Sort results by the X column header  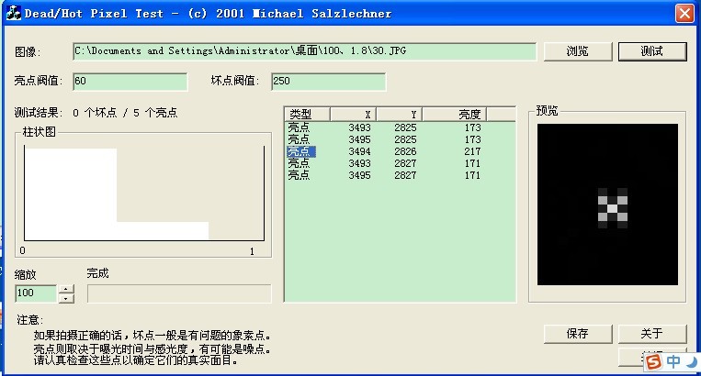(x=353, y=115)
